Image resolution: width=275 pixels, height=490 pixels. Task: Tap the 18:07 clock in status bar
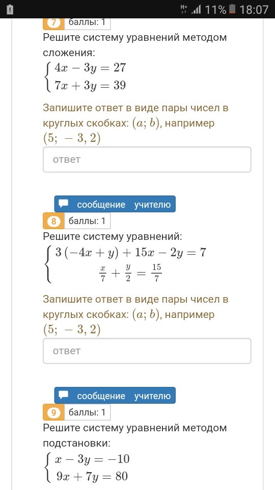pos(254,9)
